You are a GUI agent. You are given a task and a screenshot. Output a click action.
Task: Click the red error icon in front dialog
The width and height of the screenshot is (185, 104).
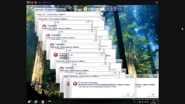click(75, 83)
